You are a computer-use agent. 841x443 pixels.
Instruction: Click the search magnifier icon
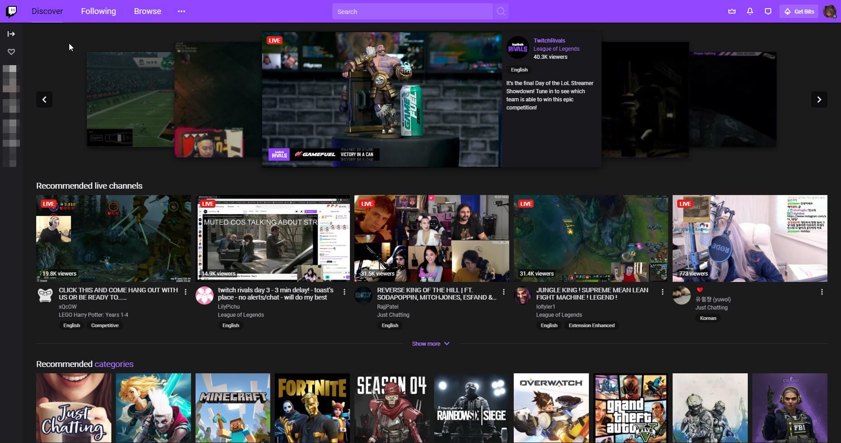pyautogui.click(x=501, y=11)
